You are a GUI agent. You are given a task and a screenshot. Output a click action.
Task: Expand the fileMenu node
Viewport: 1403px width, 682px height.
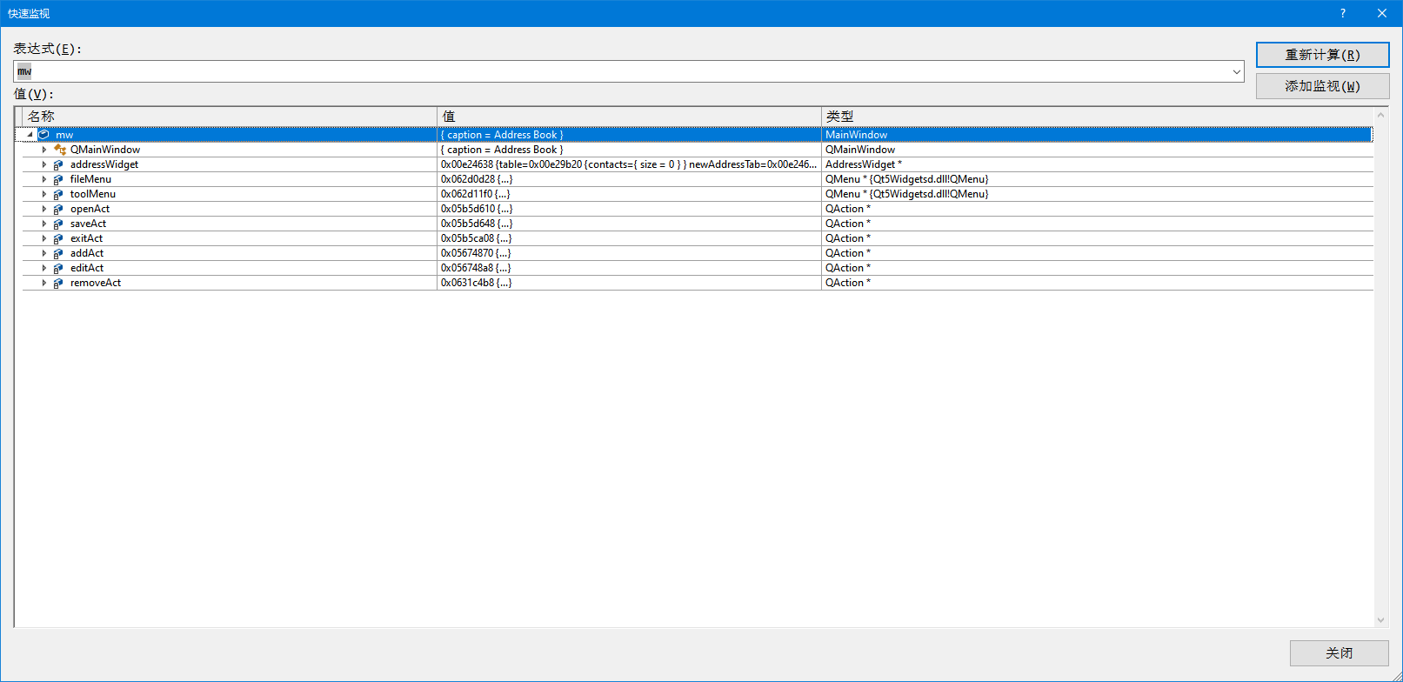[44, 179]
